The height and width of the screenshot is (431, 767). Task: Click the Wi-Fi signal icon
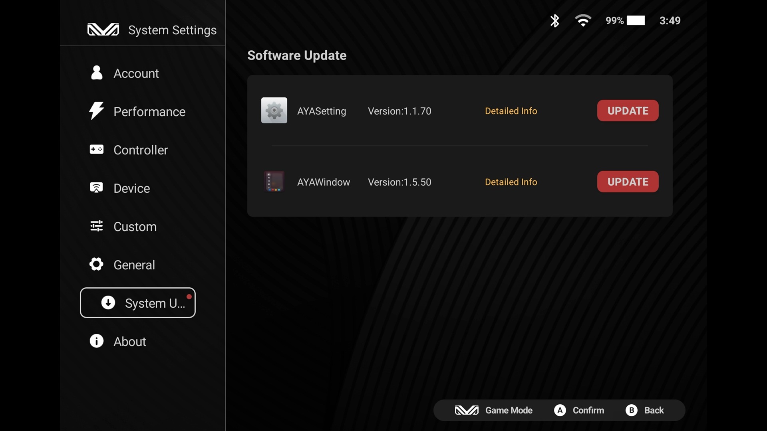click(x=583, y=21)
